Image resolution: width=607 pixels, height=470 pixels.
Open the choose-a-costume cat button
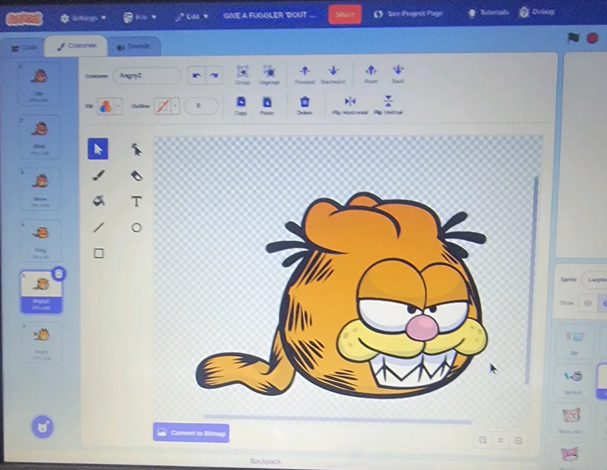42,427
